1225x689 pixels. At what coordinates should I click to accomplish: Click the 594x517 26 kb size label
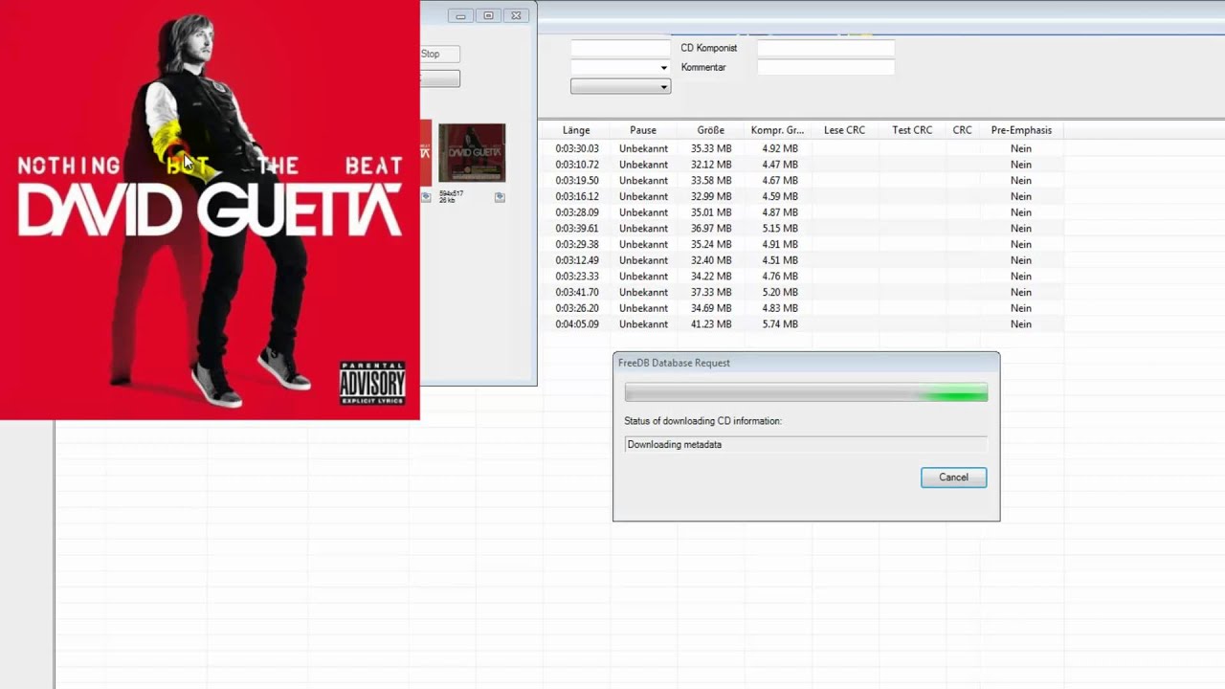451,196
